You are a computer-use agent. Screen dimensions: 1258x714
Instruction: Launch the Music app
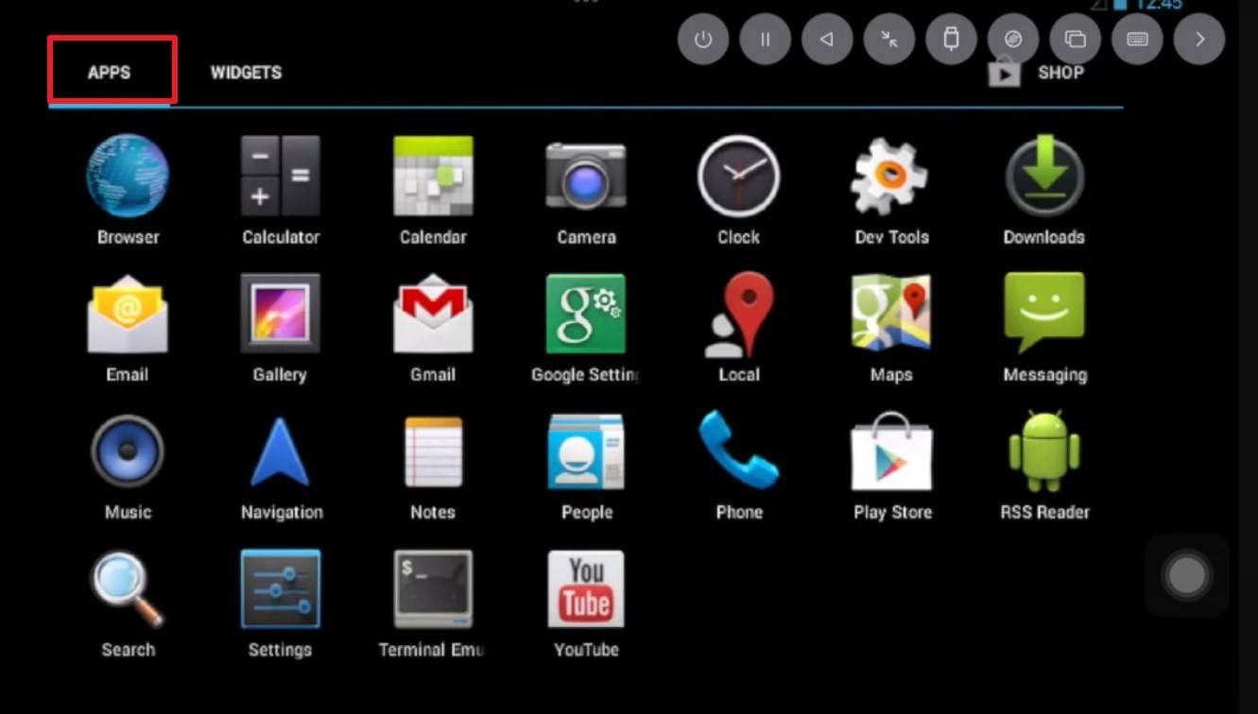128,452
